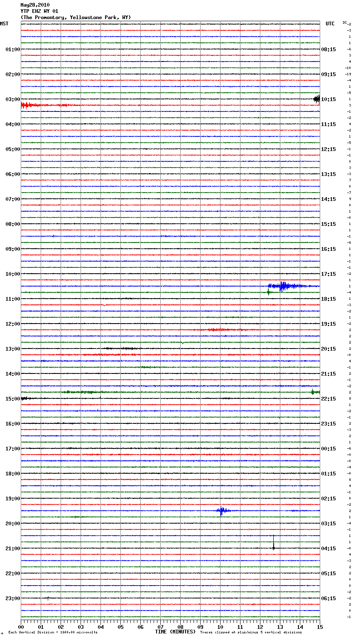Screen dimensions: 353x638
Task: Click the MST column header
Action: tap(4, 24)
